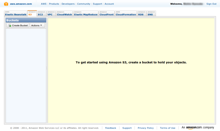This screenshot has height=131, width=220.
Task: Click the get started message text
Action: (131, 62)
